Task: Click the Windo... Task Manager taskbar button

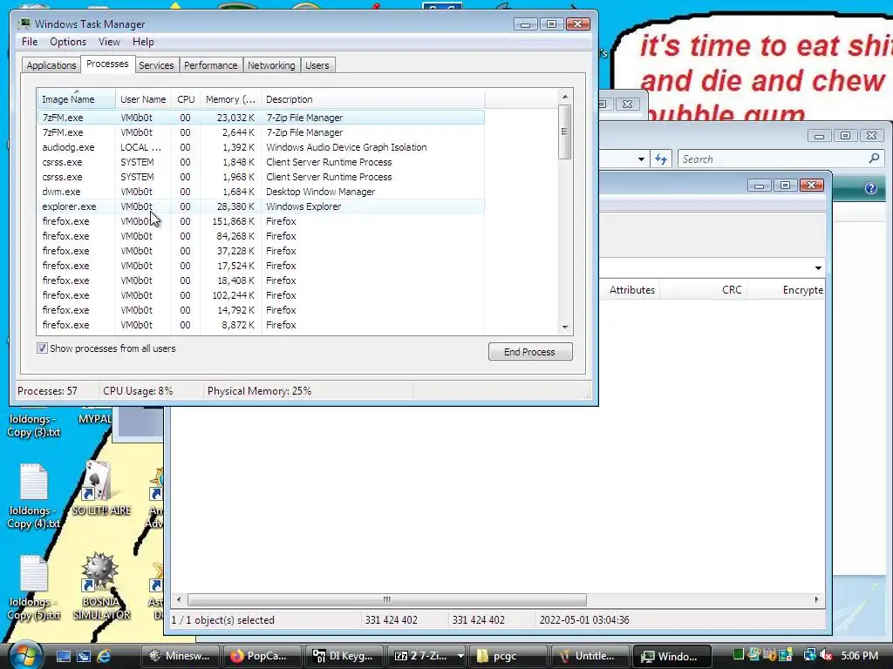Action: pos(671,656)
